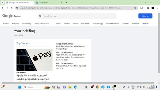
Task: Open Wi-Fi network settings icon
Action: [138, 87]
